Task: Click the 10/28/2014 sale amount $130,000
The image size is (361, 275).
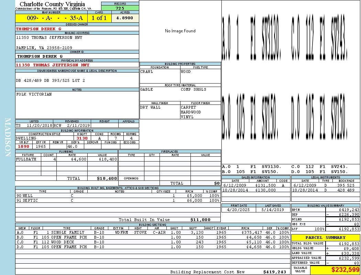Action: click(265, 190)
